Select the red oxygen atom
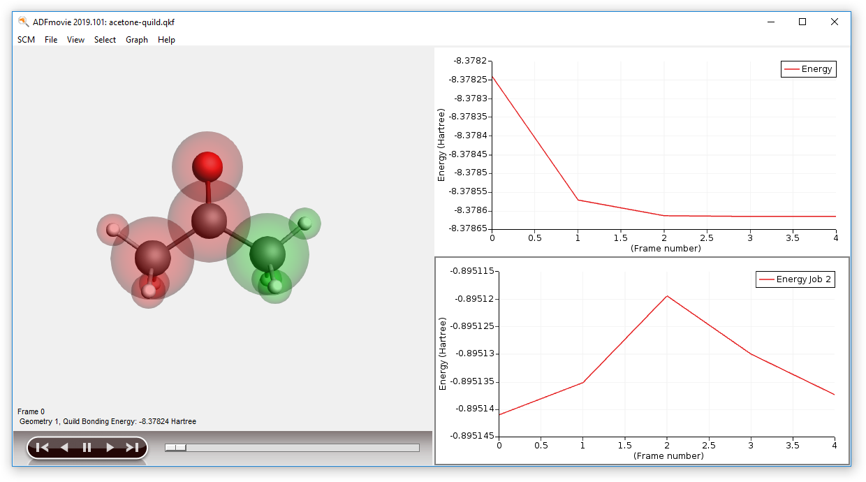 [x=207, y=166]
